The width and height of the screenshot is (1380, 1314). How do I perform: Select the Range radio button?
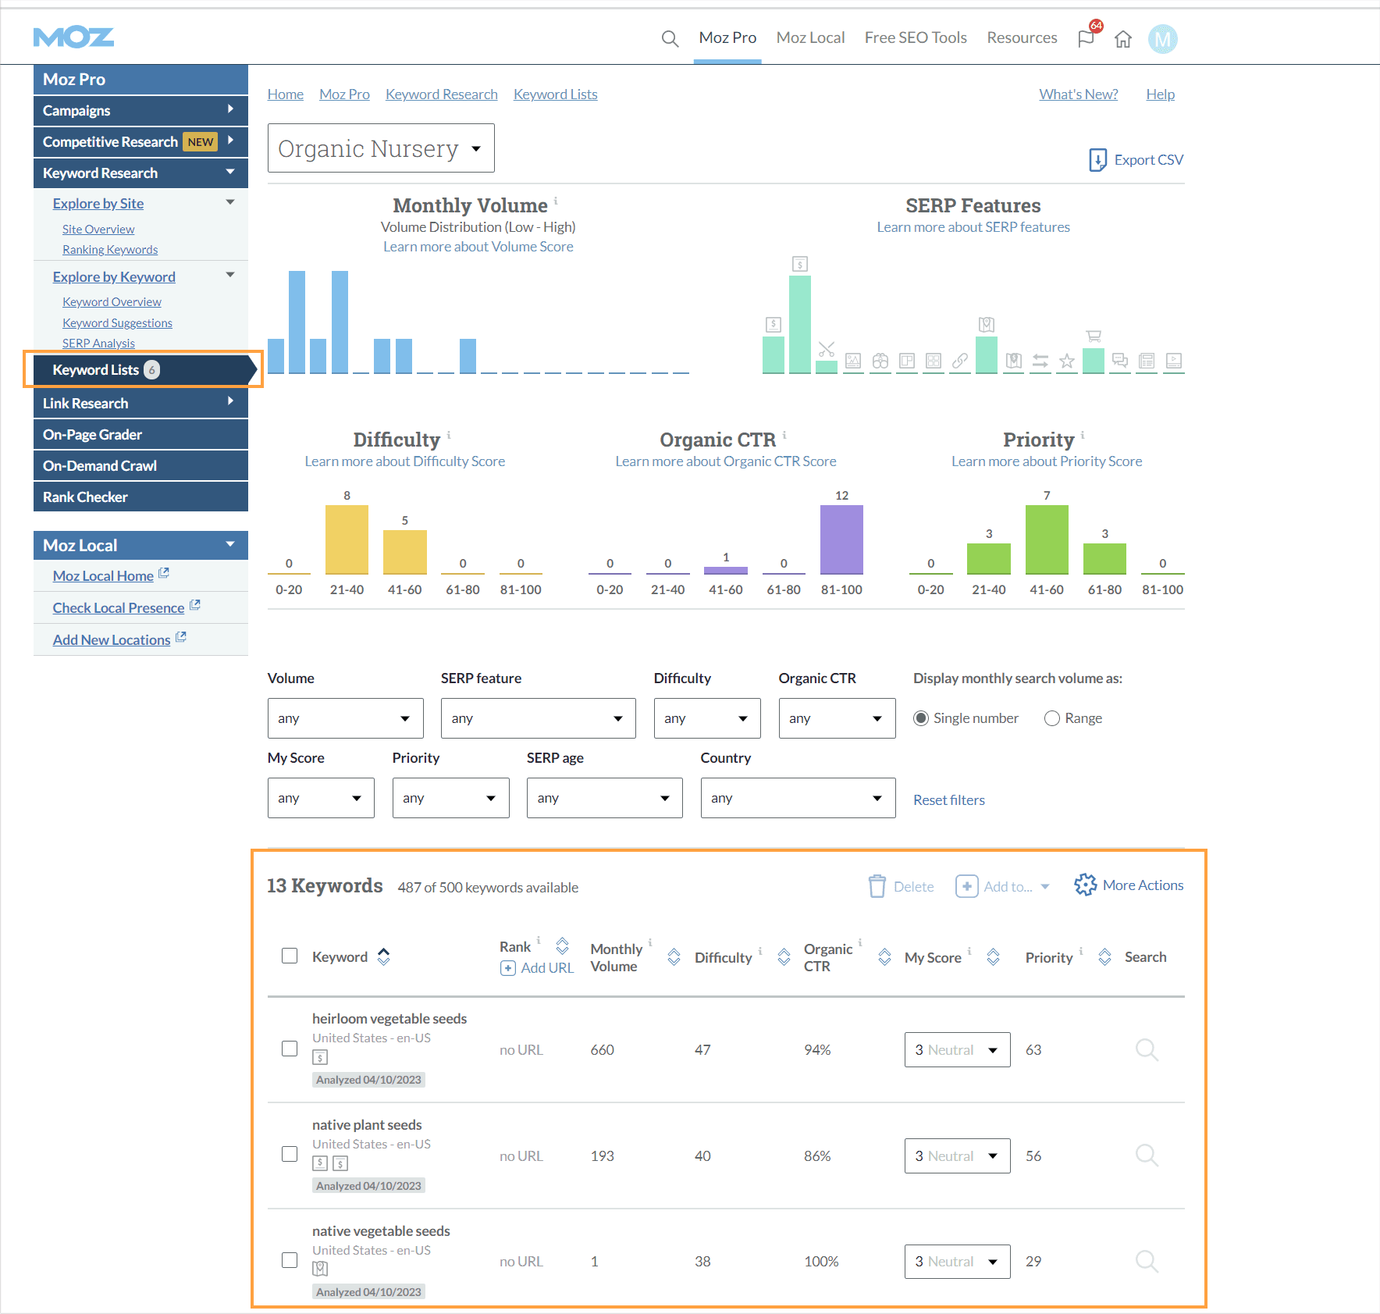1052,718
